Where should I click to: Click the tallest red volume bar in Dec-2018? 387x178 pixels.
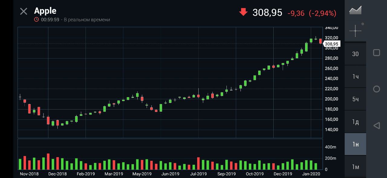click(x=48, y=161)
